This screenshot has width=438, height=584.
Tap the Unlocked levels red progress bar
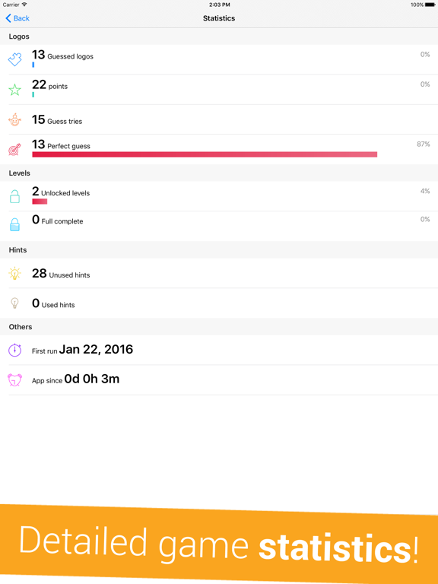tap(40, 202)
